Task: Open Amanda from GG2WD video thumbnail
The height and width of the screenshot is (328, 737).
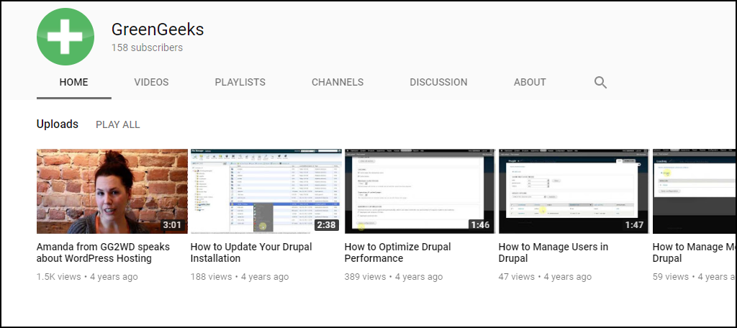Action: coord(112,191)
